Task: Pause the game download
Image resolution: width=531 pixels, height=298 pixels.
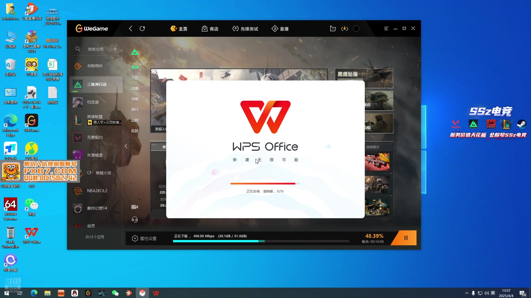Action: (406, 238)
